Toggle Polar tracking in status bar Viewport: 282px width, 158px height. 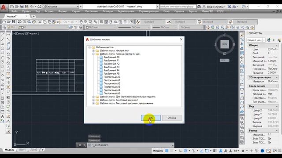[185, 151]
